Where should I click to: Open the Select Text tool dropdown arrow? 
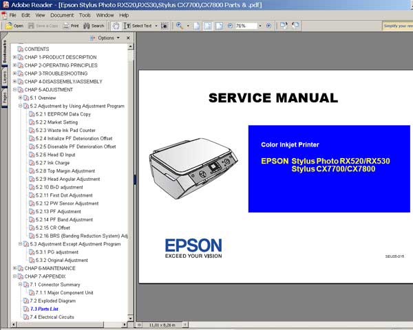pyautogui.click(x=156, y=26)
